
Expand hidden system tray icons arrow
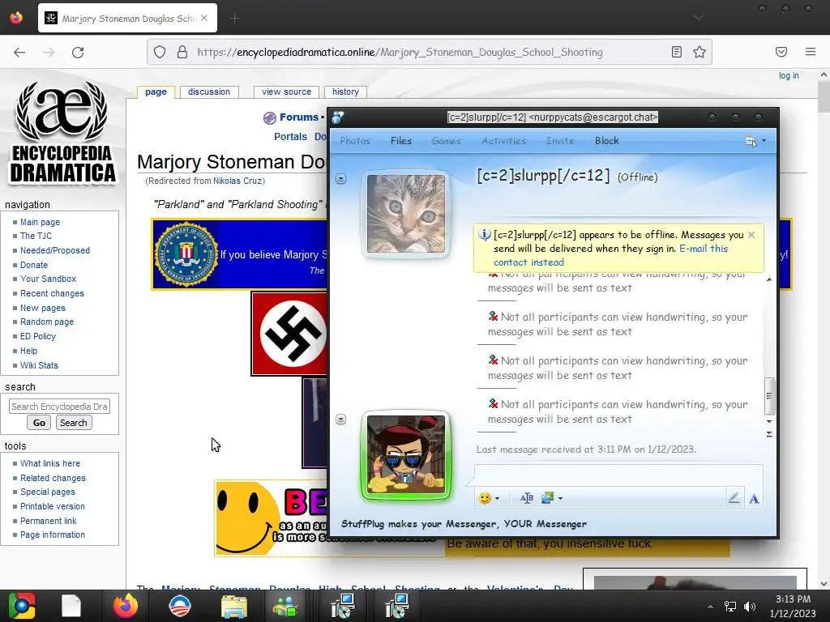click(710, 607)
